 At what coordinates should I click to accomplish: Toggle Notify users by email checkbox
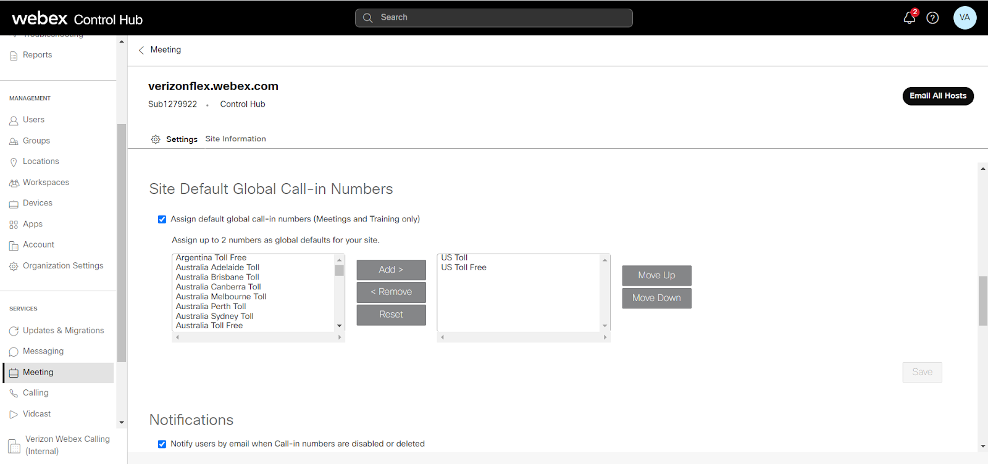(162, 444)
